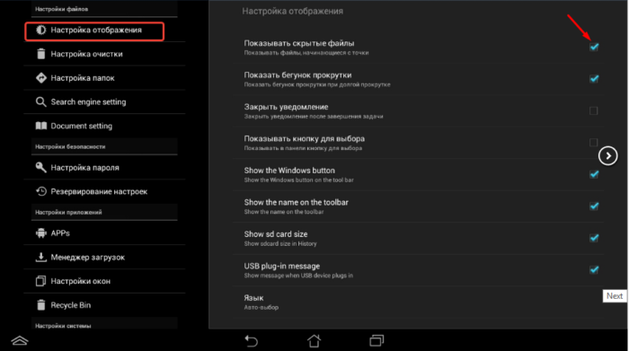
Task: Click 'Show message when USB device plugs in'
Action: click(x=298, y=276)
